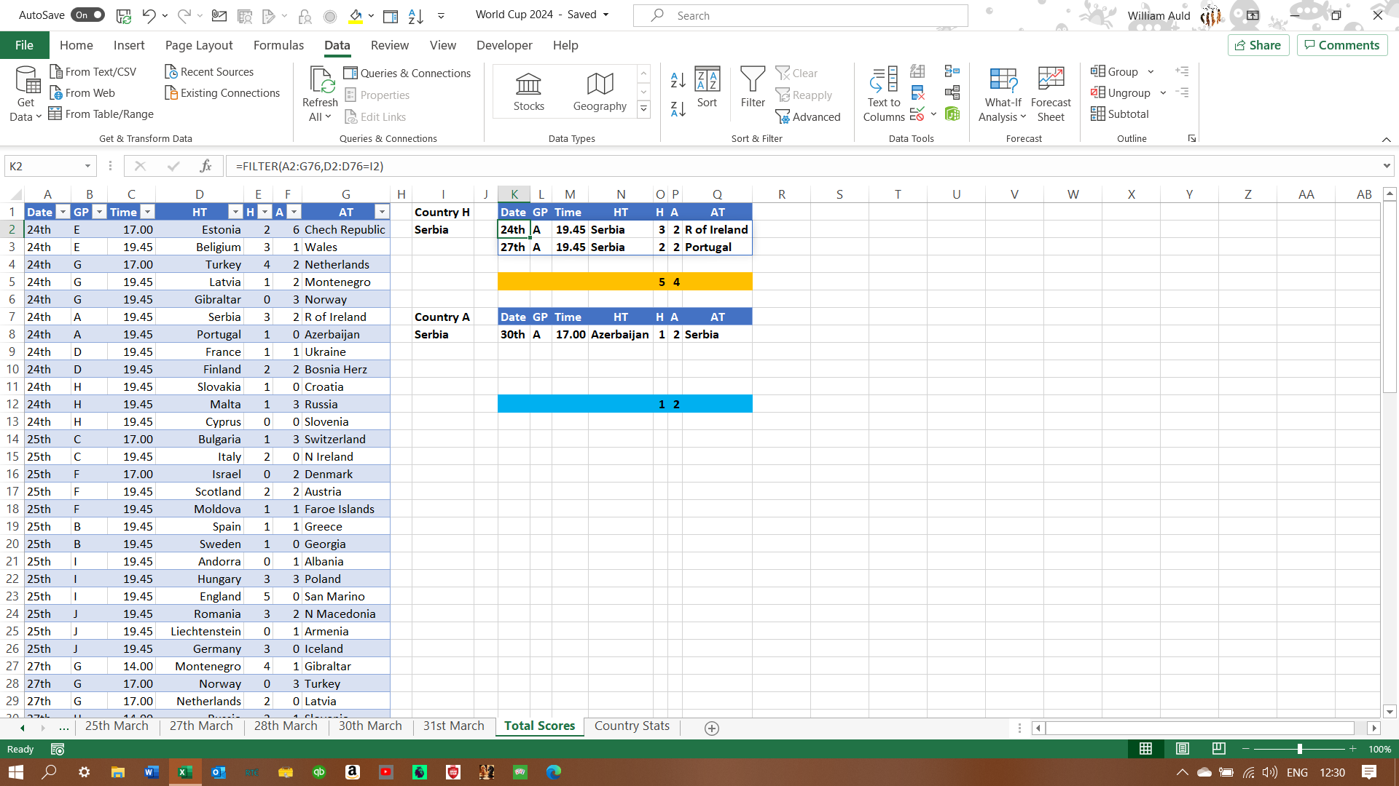
Task: Open the Comments pane
Action: [x=1341, y=45]
